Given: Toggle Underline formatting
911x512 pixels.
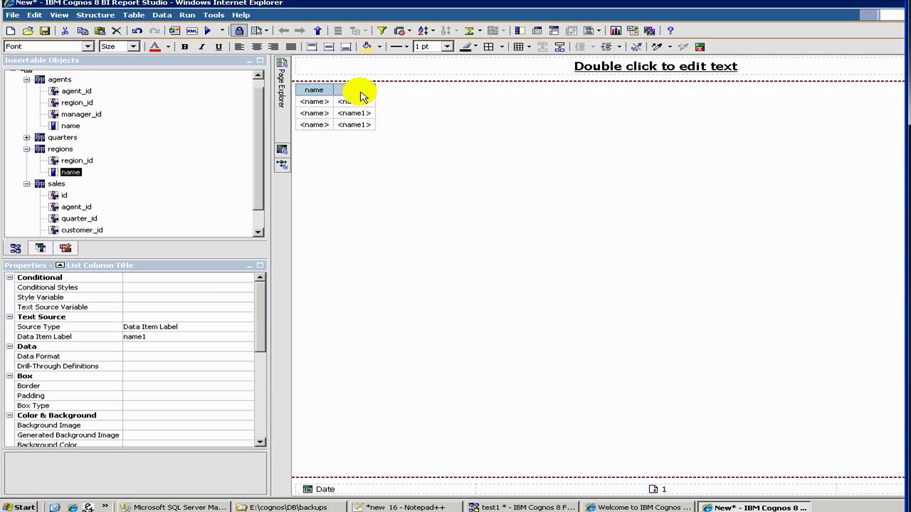Looking at the screenshot, I should (218, 47).
